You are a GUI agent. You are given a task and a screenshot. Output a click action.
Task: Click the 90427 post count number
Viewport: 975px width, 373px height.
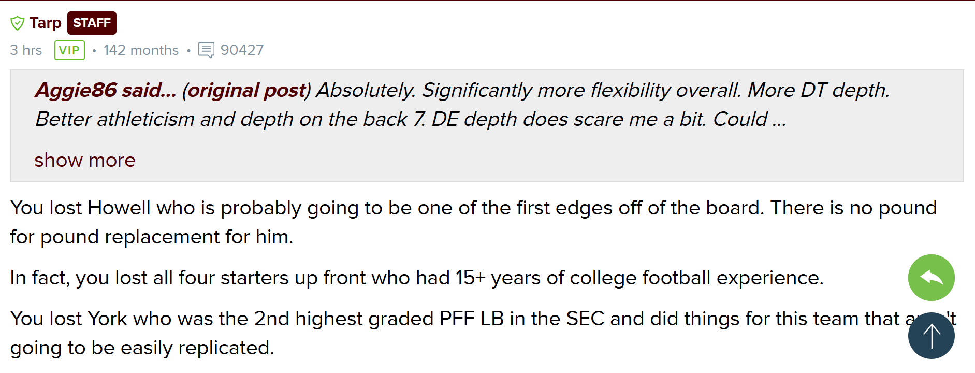click(242, 50)
